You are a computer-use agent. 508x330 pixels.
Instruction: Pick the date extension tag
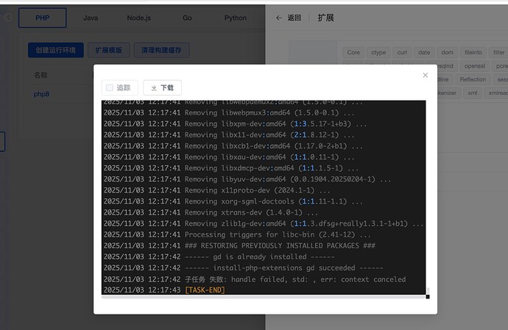(x=424, y=53)
